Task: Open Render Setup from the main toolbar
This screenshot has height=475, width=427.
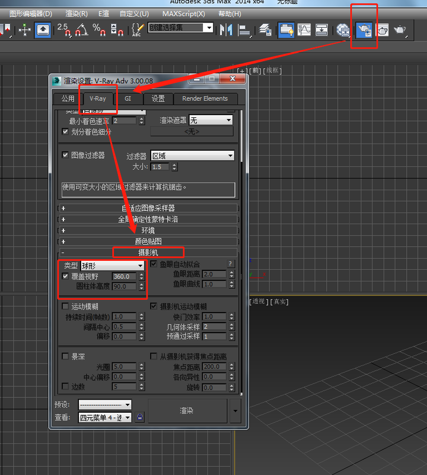Action: (363, 28)
